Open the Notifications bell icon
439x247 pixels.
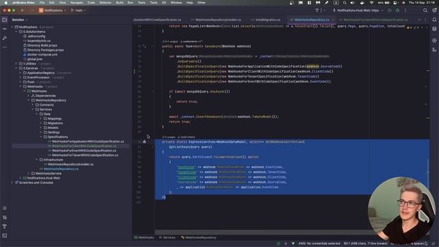[434, 20]
